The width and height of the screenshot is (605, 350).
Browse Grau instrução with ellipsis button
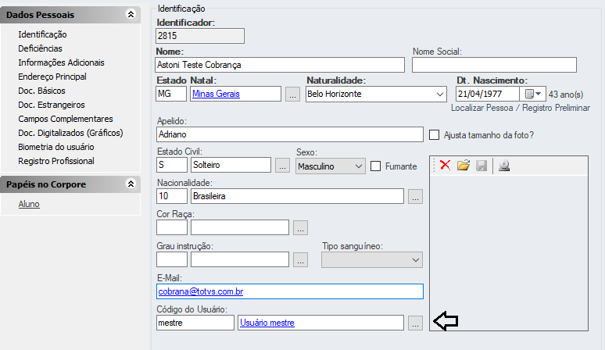coord(301,260)
